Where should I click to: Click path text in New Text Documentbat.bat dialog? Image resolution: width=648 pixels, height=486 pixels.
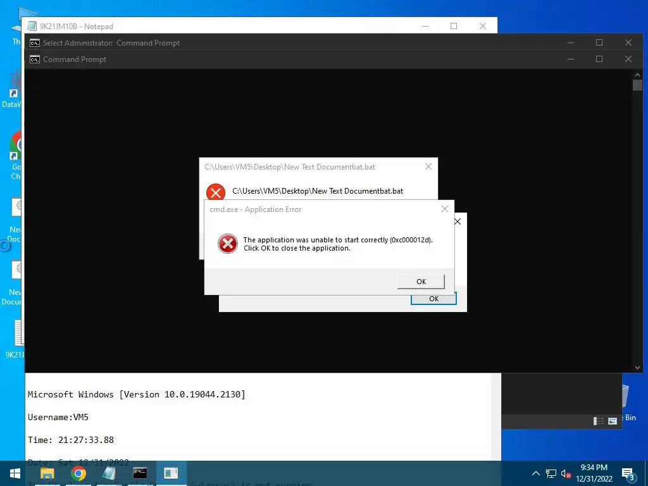pyautogui.click(x=318, y=191)
